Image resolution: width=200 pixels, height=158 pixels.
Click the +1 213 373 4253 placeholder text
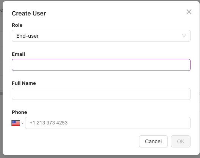click(x=48, y=123)
